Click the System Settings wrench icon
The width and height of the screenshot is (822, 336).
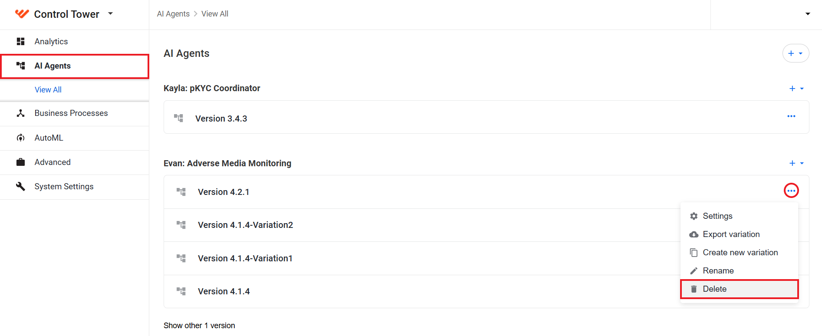pos(20,186)
